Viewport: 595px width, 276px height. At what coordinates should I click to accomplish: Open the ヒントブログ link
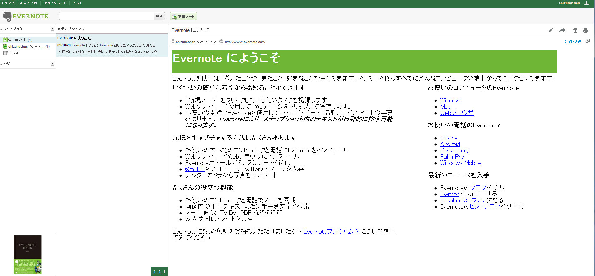(485, 207)
